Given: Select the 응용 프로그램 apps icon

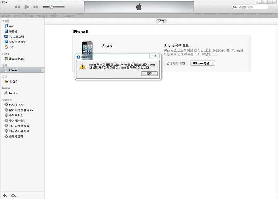Looking at the screenshot, I should click(x=6, y=42).
